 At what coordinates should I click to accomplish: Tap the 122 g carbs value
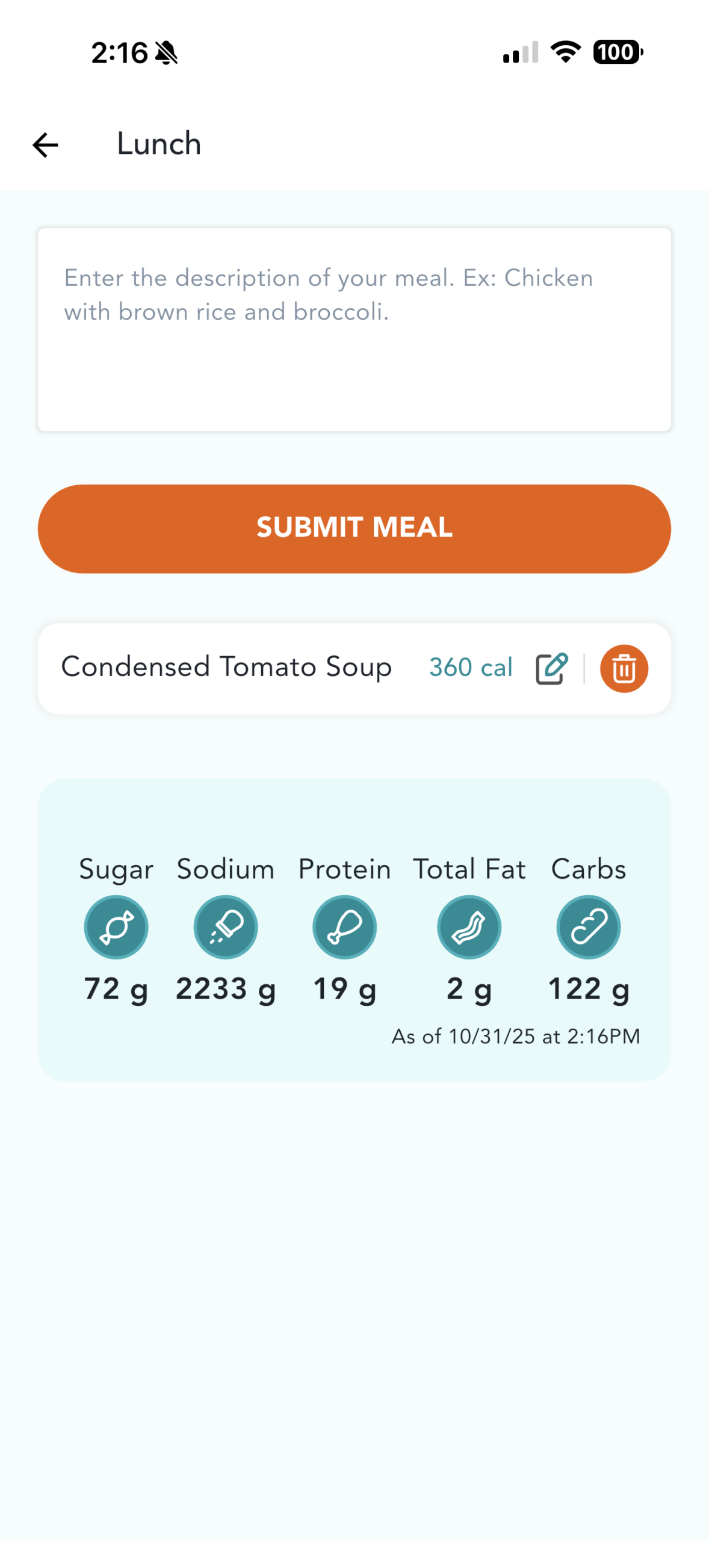pyautogui.click(x=588, y=989)
